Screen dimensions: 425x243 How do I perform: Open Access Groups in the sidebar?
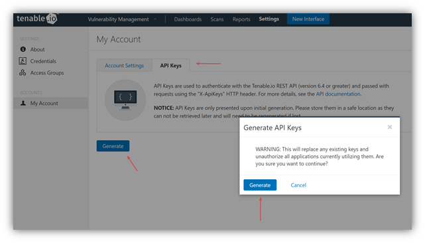(x=47, y=73)
